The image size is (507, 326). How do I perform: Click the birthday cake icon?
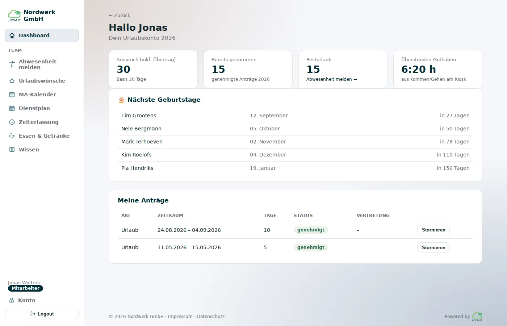point(121,100)
